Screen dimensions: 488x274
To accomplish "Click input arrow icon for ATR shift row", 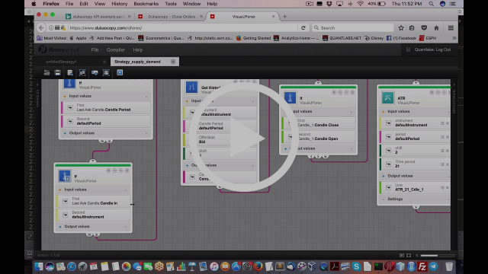I will tap(388, 151).
